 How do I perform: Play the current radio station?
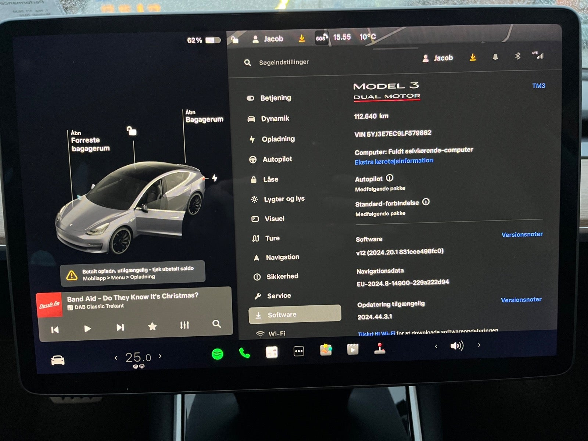point(87,329)
